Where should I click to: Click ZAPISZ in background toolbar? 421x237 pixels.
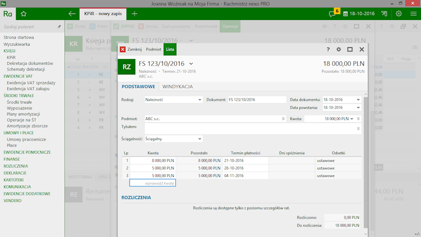[124, 26]
